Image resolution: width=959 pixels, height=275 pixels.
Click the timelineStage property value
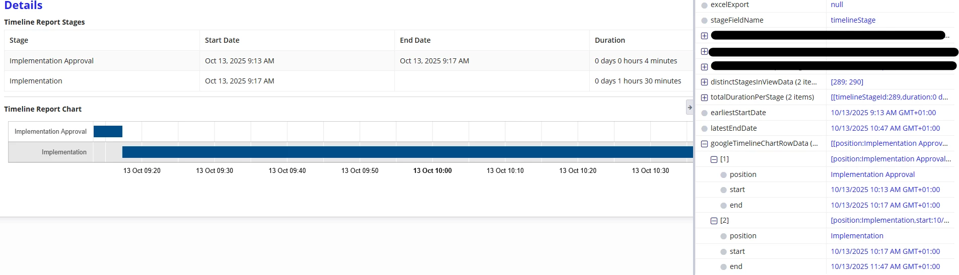[853, 20]
